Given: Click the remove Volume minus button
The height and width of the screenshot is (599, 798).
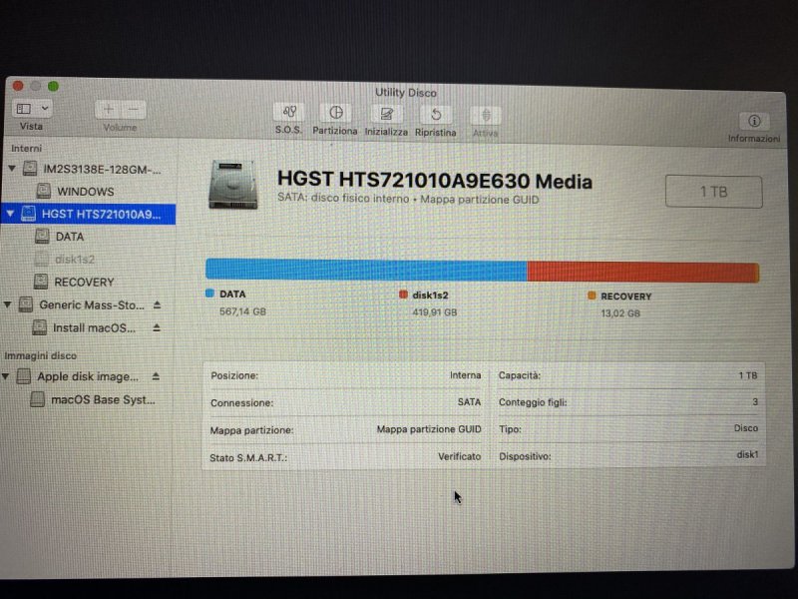Looking at the screenshot, I should click(x=134, y=109).
